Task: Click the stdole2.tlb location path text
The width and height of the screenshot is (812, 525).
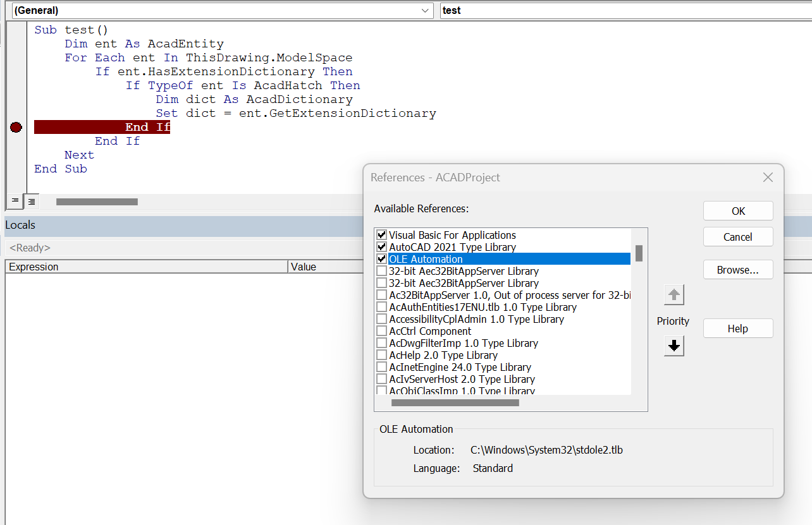Action: point(546,450)
